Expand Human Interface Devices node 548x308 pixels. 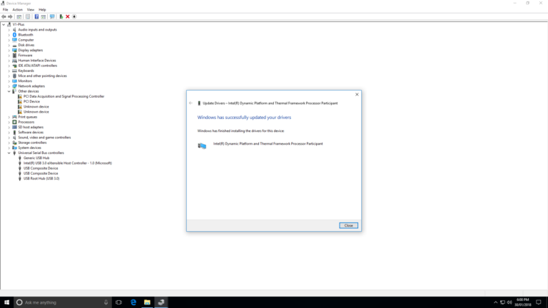(9, 61)
